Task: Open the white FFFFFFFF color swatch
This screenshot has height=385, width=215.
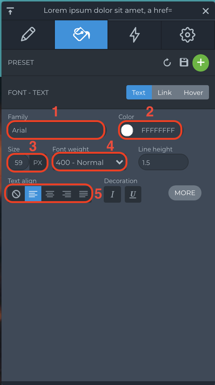Action: (x=127, y=130)
